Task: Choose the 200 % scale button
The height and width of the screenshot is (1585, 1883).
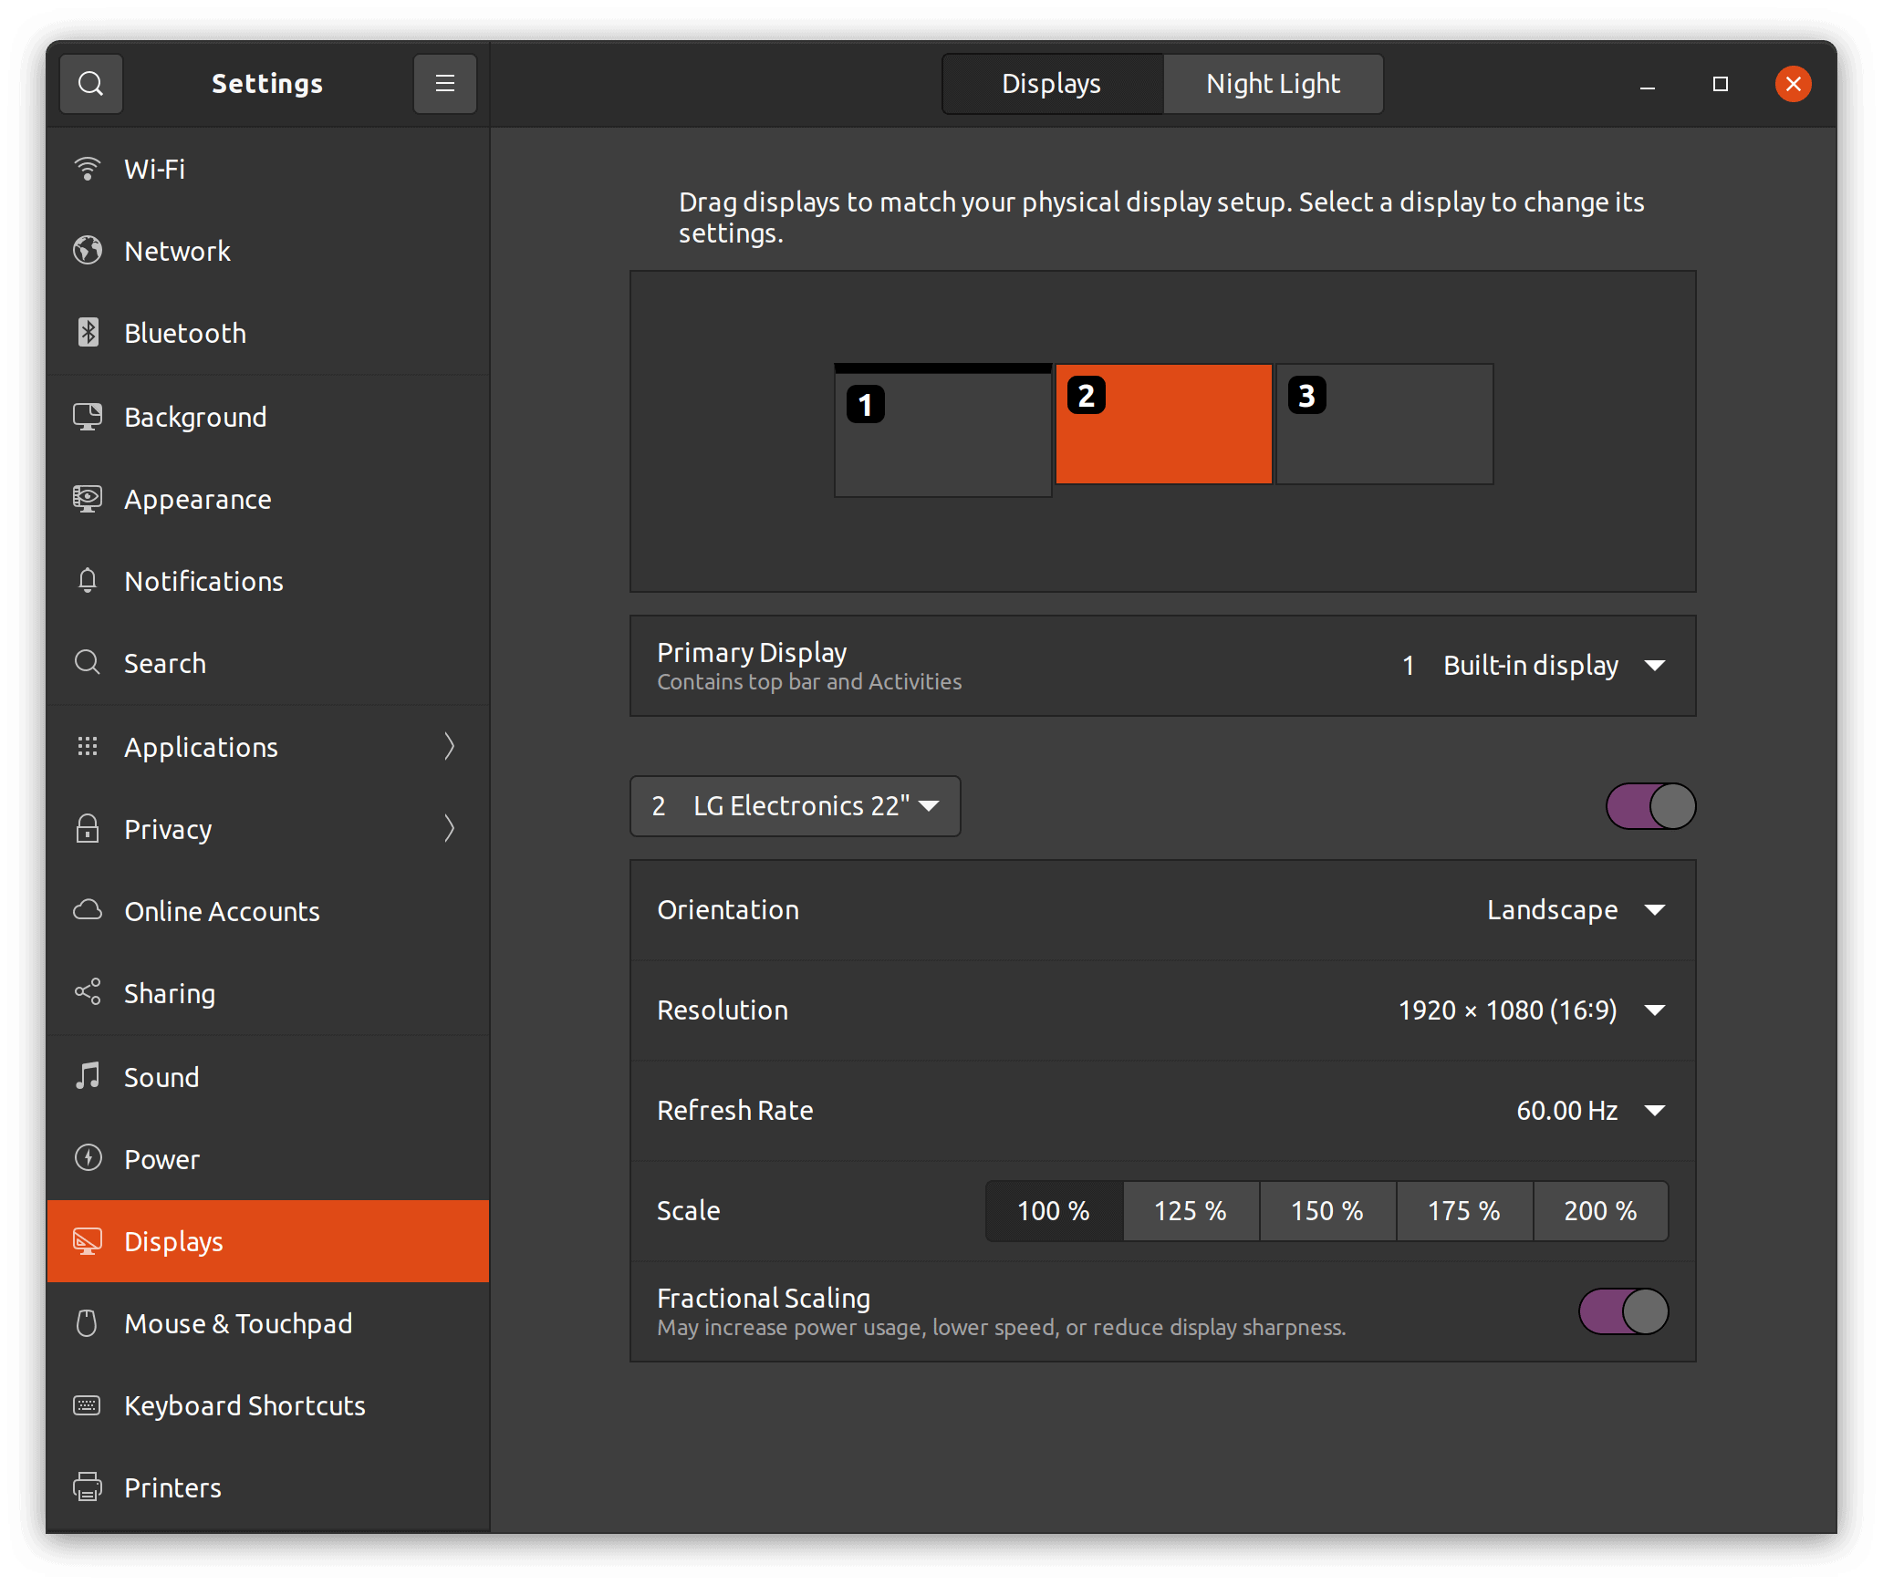Action: [1600, 1211]
